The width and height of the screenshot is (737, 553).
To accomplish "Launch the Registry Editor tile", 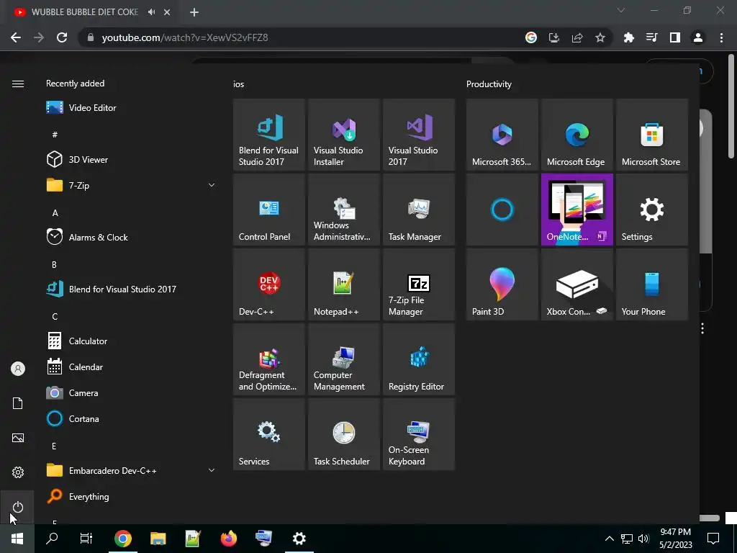I will pos(419,359).
